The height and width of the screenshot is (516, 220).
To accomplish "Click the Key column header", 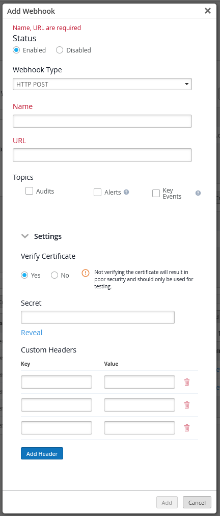I will click(25, 364).
